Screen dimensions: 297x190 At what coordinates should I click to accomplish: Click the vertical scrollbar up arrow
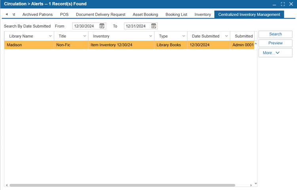(x=256, y=44)
